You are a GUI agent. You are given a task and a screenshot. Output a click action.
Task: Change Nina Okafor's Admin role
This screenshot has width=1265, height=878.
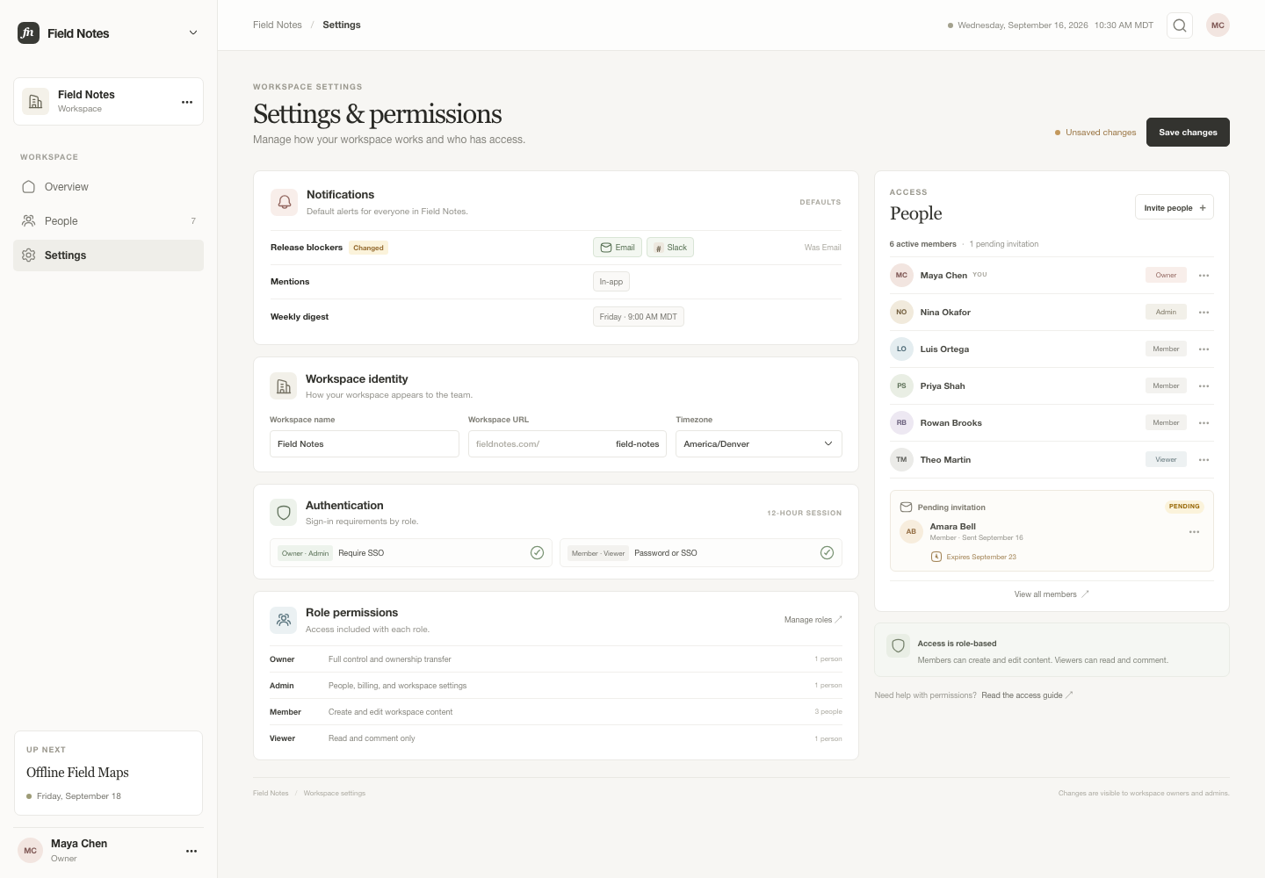[1166, 313]
